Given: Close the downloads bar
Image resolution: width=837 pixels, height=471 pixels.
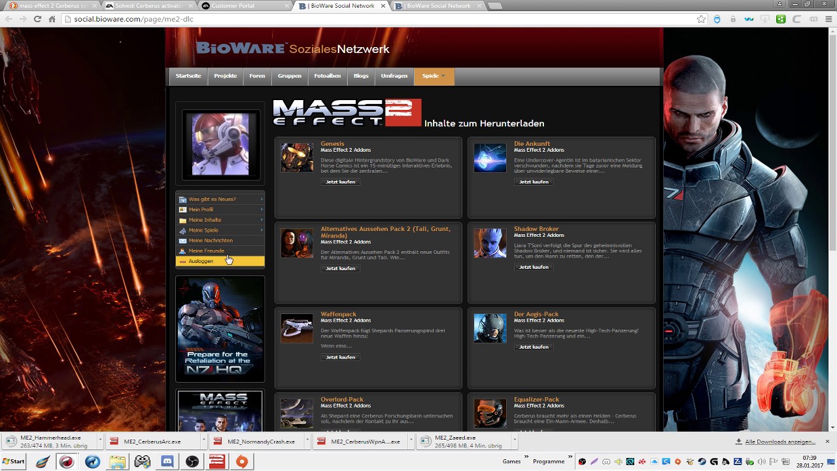Looking at the screenshot, I should [x=827, y=442].
